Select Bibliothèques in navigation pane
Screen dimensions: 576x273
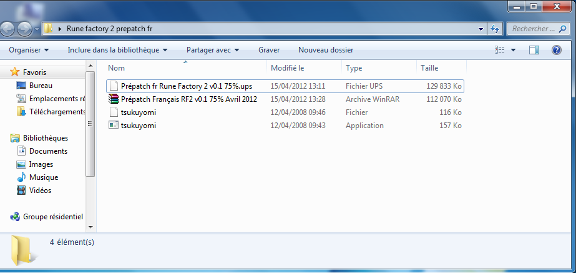pyautogui.click(x=46, y=138)
